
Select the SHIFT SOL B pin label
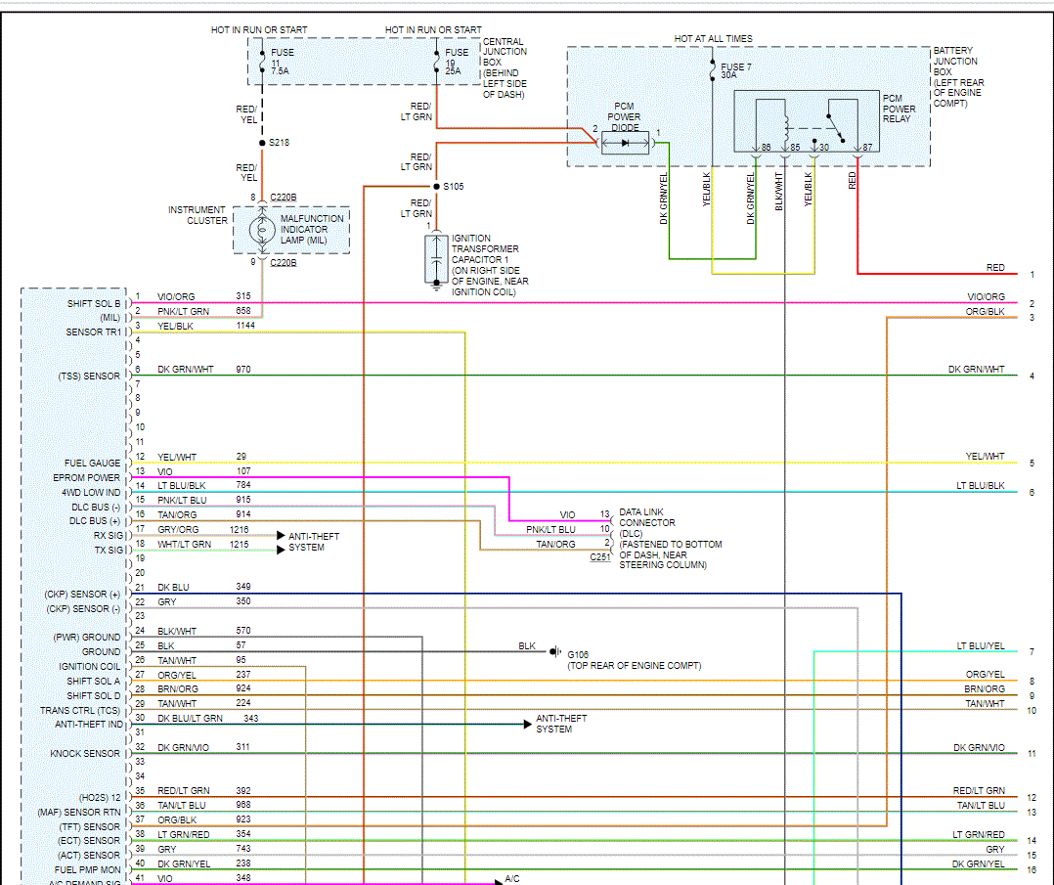93,303
